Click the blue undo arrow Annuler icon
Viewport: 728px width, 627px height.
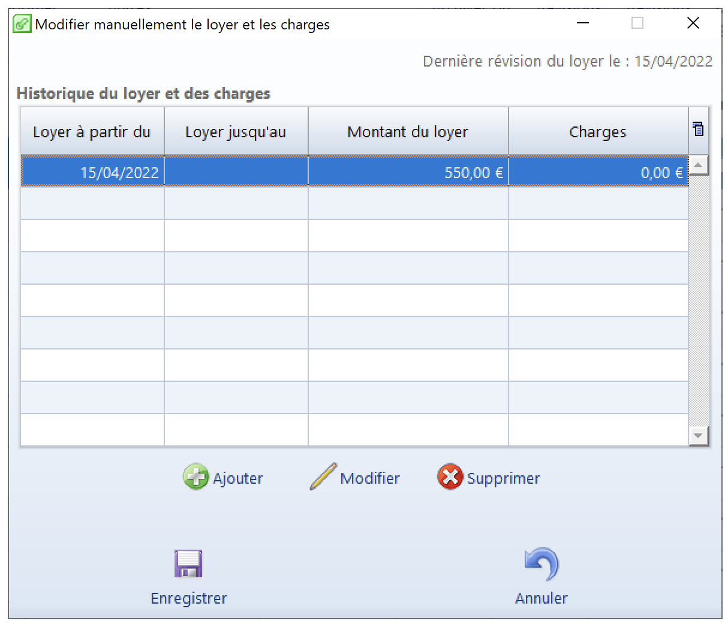[542, 564]
